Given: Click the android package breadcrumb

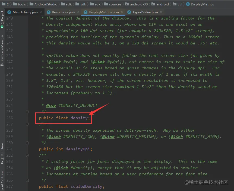Looking at the screenshot, I should (x=160, y=4).
